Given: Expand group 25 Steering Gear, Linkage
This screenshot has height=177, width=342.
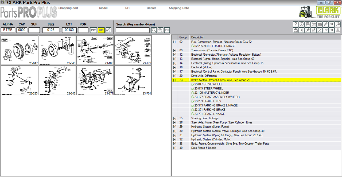Looking at the screenshot, I should [174, 118].
